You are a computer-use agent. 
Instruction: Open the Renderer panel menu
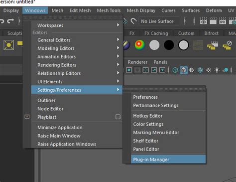click(x=137, y=62)
